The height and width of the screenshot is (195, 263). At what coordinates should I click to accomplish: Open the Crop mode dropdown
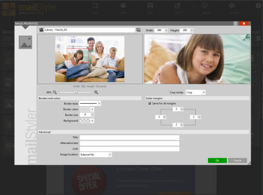(195, 92)
